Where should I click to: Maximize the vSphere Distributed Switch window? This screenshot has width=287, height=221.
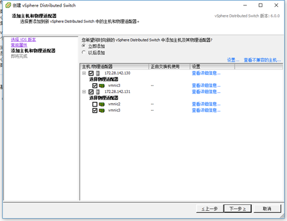click(x=261, y=5)
